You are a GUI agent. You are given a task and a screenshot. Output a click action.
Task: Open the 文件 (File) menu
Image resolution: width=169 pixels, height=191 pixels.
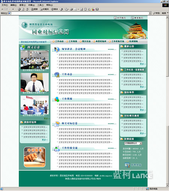click(x=5, y=5)
